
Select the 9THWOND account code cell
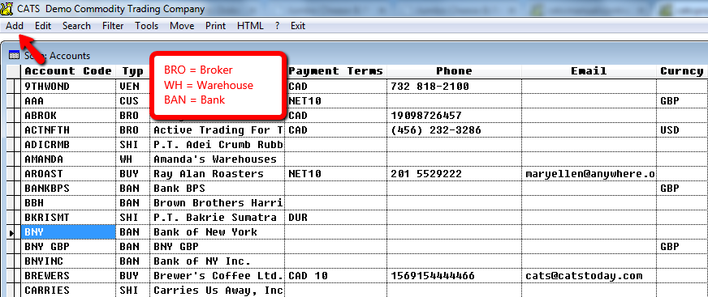(x=67, y=86)
